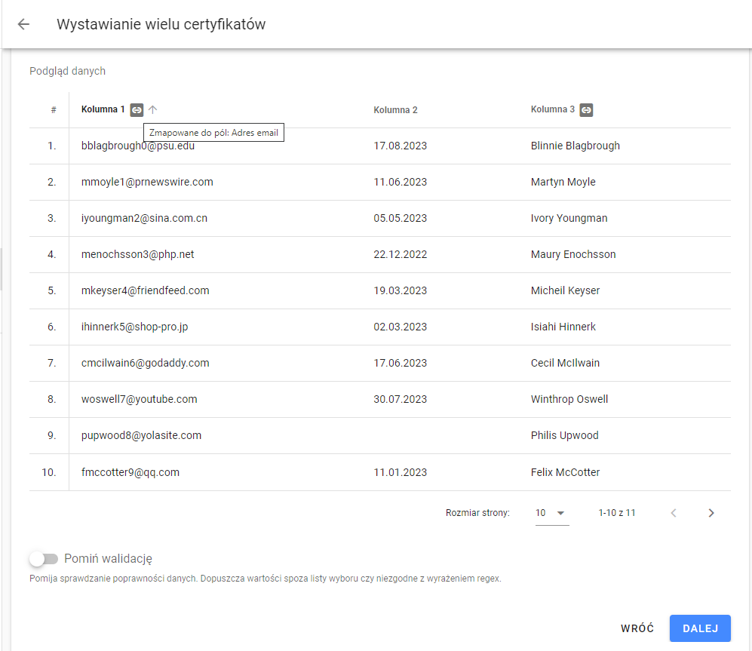Click the name Martyn Moyle
The width and height of the screenshot is (752, 651).
tap(563, 182)
